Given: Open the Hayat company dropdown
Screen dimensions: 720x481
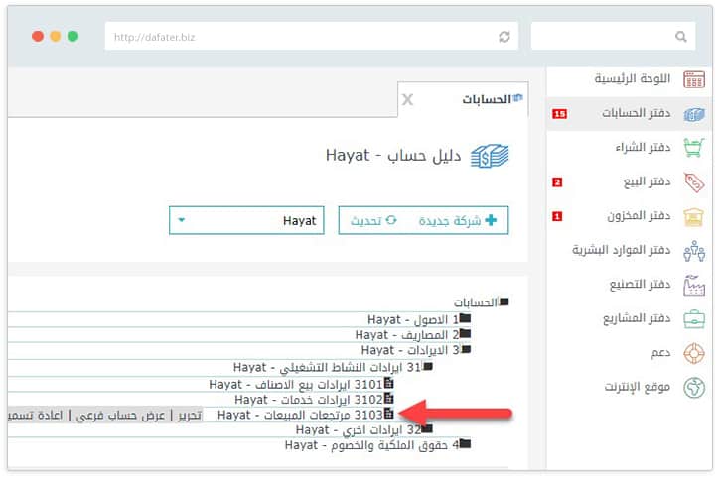Looking at the screenshot, I should point(247,220).
